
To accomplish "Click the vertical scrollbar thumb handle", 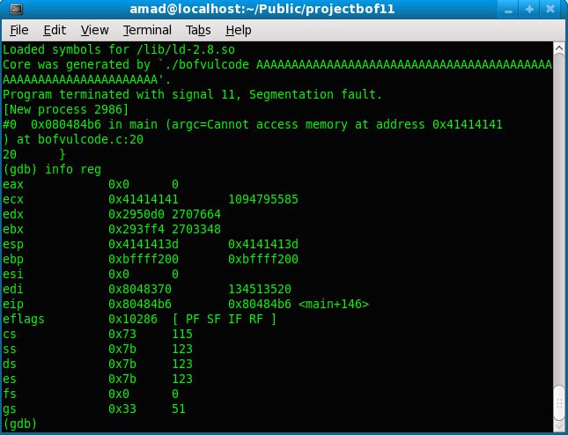I will (x=559, y=402).
